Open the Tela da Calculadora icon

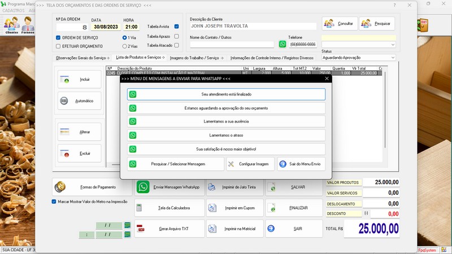139,208
